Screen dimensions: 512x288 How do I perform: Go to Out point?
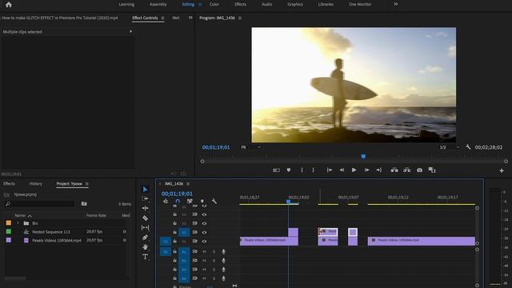(x=378, y=170)
